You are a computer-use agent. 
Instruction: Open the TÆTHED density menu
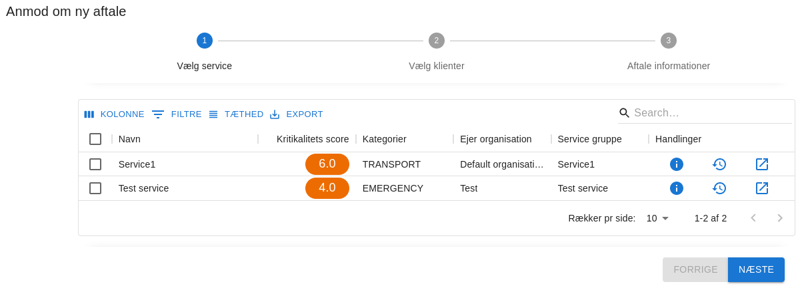[x=236, y=114]
